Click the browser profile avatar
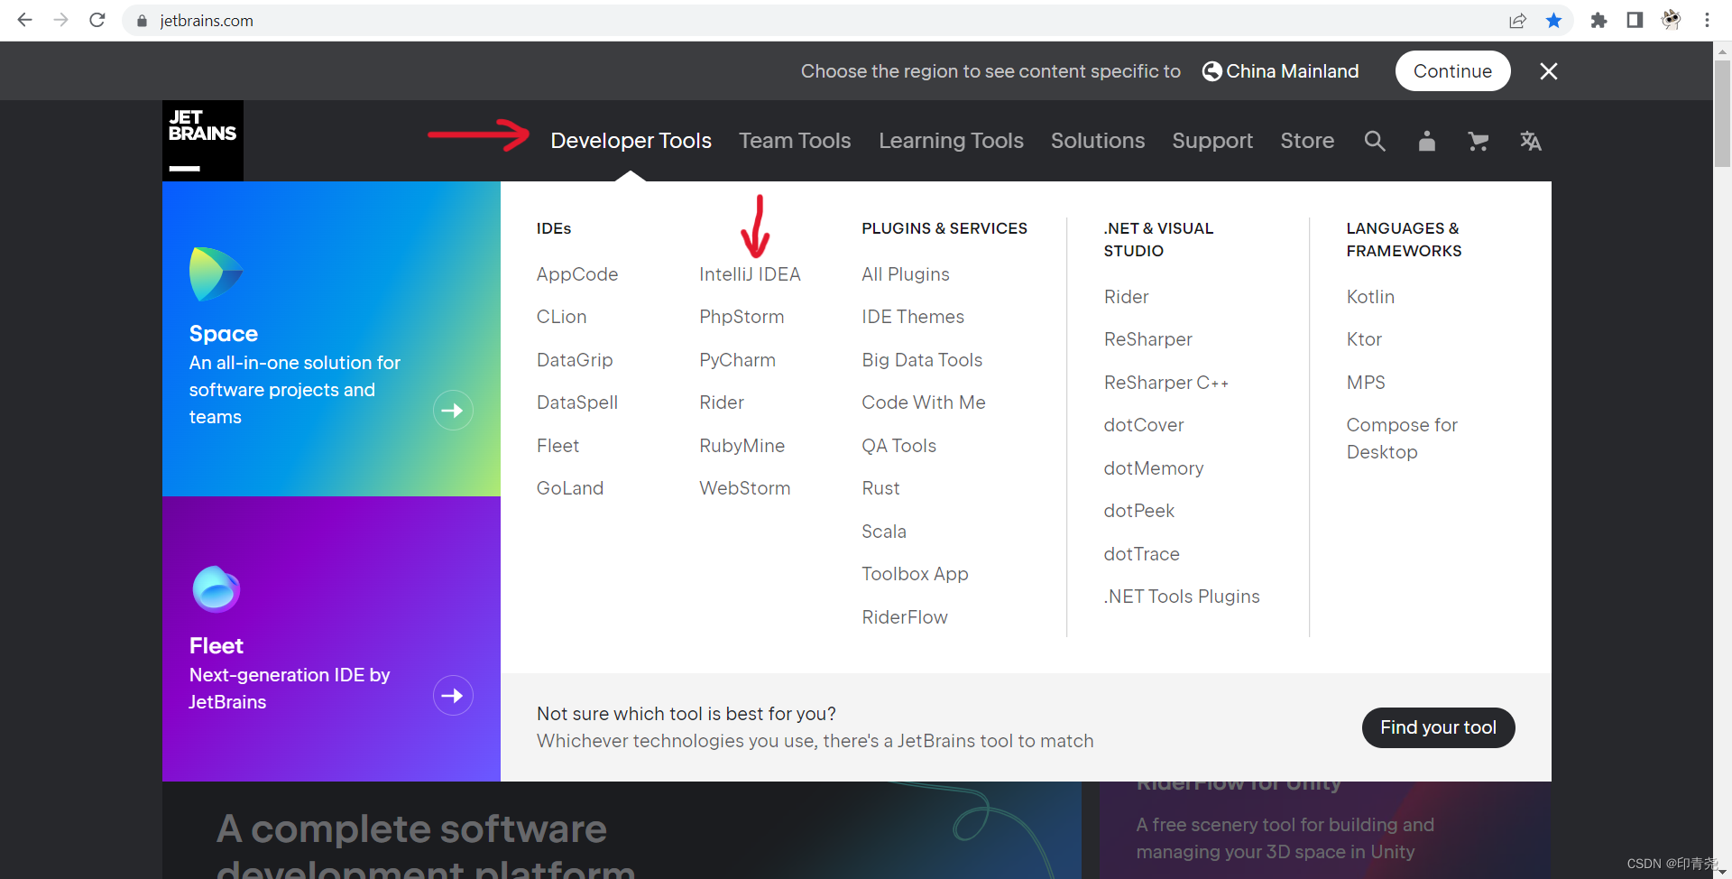 click(x=1671, y=21)
